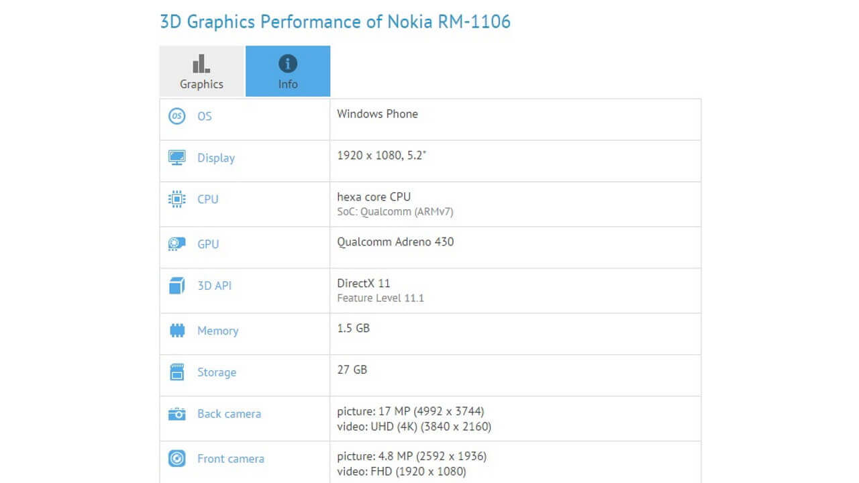Click the Front camera lens icon
Screen dimensions: 859x483
[176, 458]
